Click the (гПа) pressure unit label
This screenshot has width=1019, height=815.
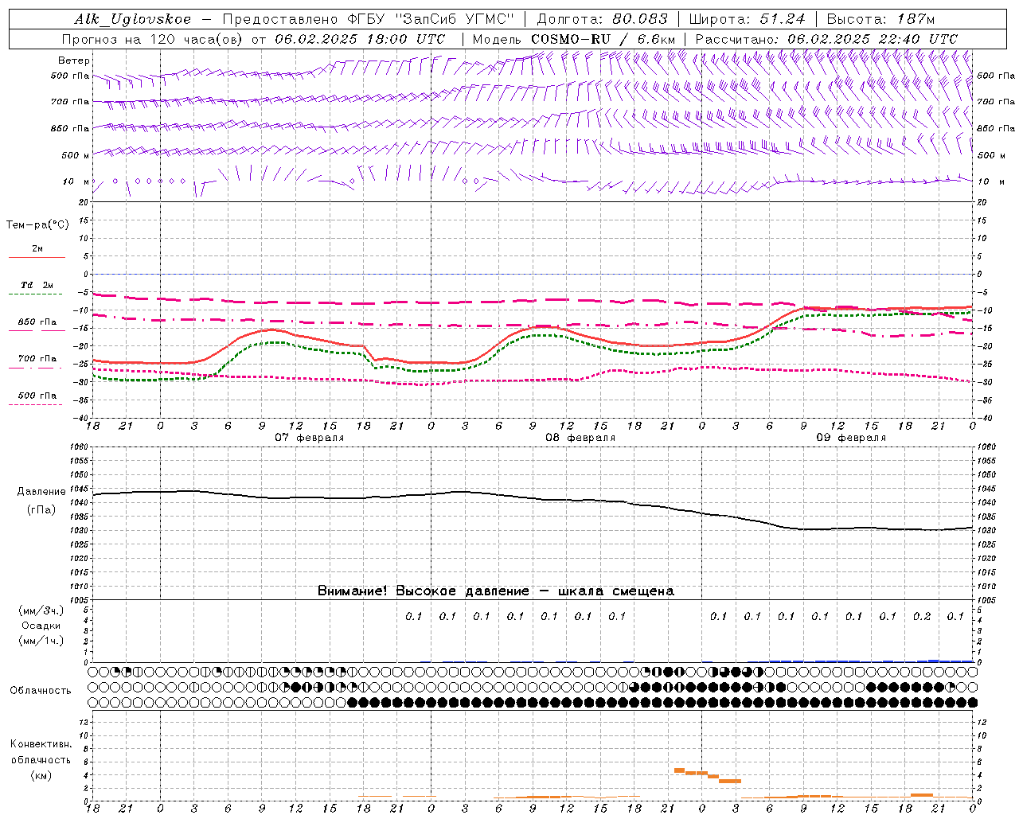coord(41,510)
